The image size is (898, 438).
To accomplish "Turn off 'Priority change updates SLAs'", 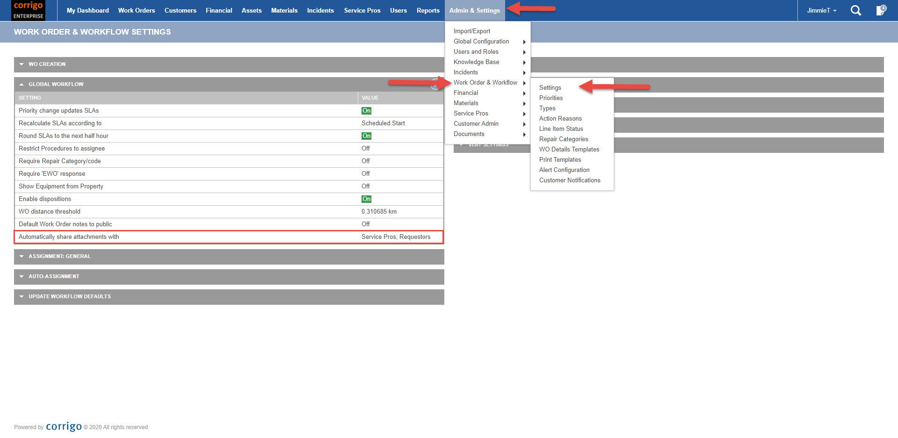I will click(x=366, y=110).
